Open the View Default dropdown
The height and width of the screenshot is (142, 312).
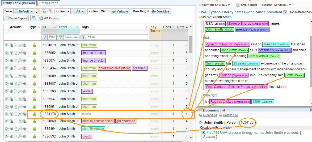(x=24, y=11)
